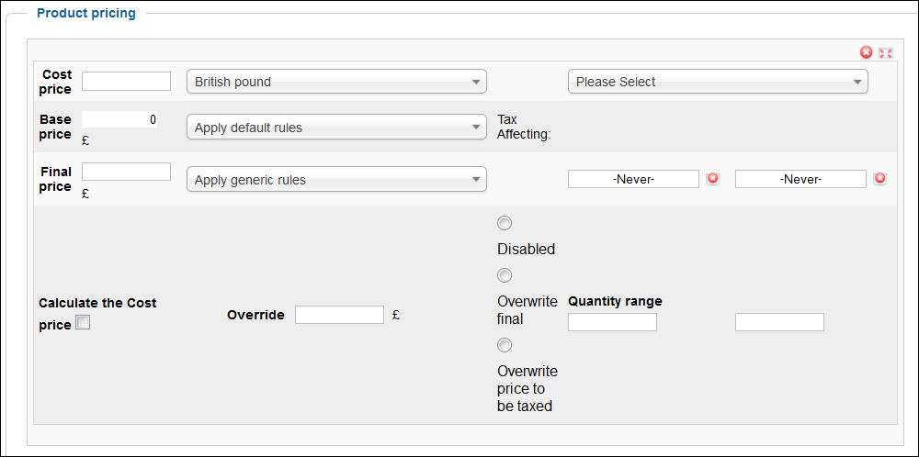
Task: Click the red delete price icon
Action: (x=867, y=52)
